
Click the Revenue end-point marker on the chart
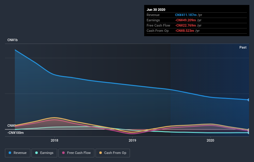(x=249, y=100)
